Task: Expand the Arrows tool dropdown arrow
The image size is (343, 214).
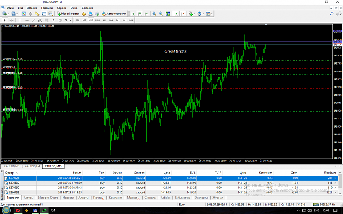Action: 70,20
